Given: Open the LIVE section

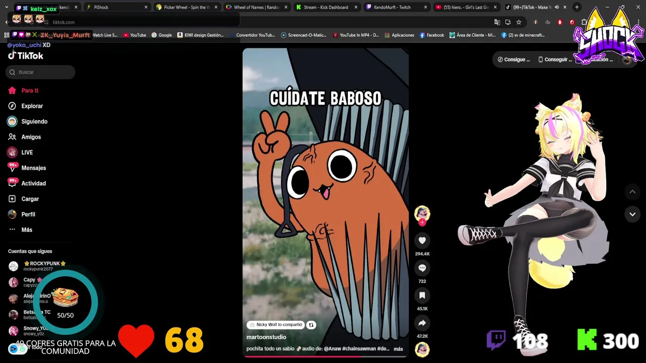Looking at the screenshot, I should pos(27,152).
